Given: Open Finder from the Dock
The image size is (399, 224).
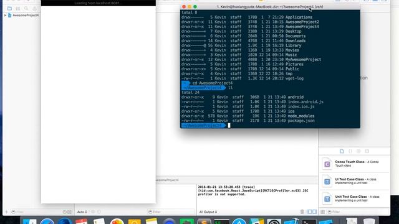Looking at the screenshot, I should click(x=29, y=222).
